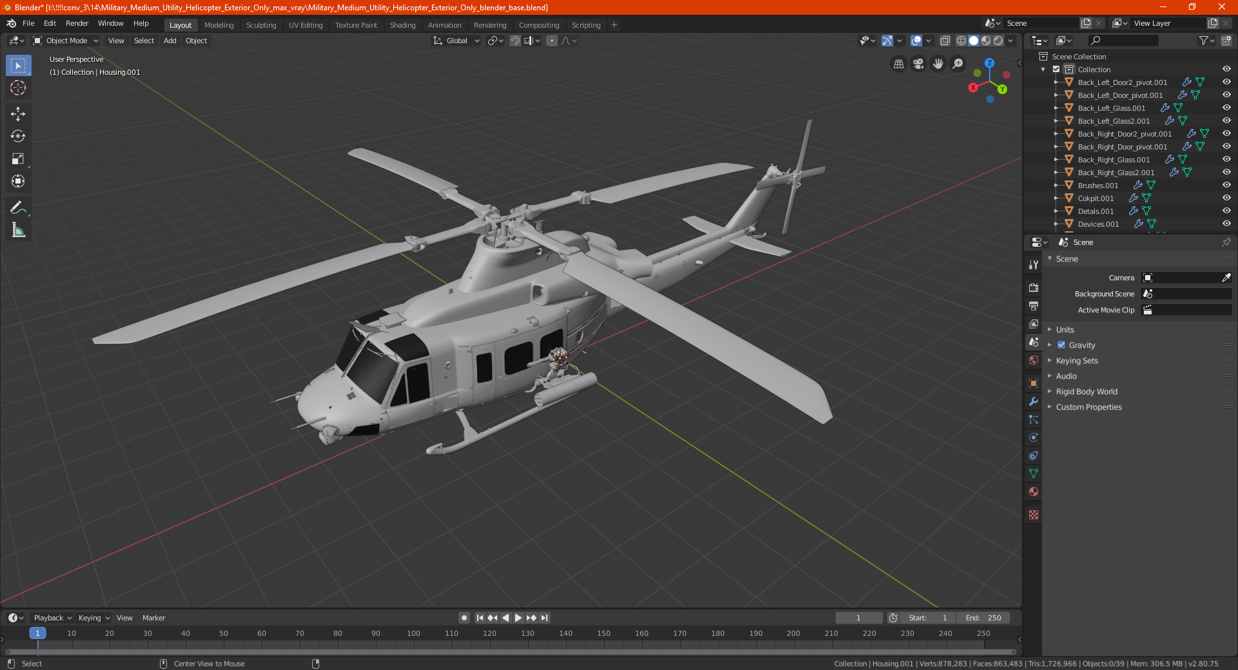Switch to the UV Editing workspace

coord(306,25)
